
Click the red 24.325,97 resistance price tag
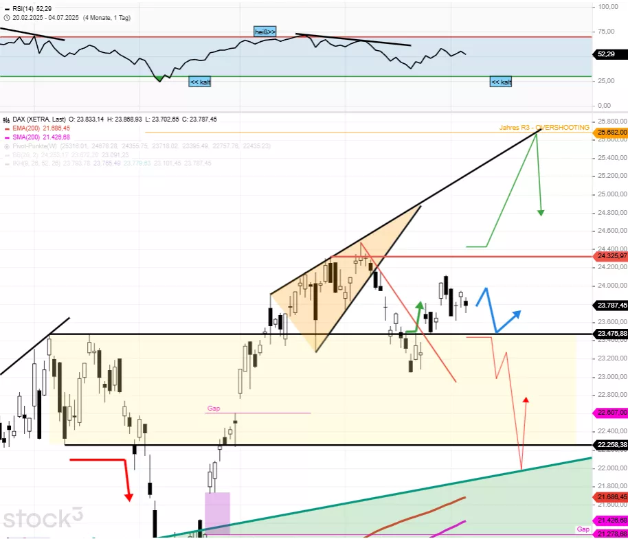tap(612, 256)
